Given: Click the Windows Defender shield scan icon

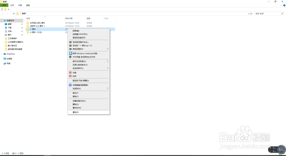Looking at the screenshot, I should (70, 54).
